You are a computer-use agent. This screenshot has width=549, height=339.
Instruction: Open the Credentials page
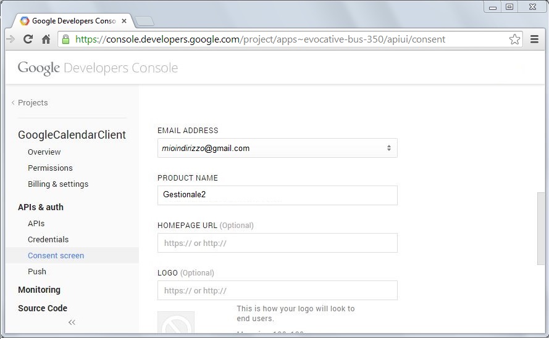pos(48,240)
